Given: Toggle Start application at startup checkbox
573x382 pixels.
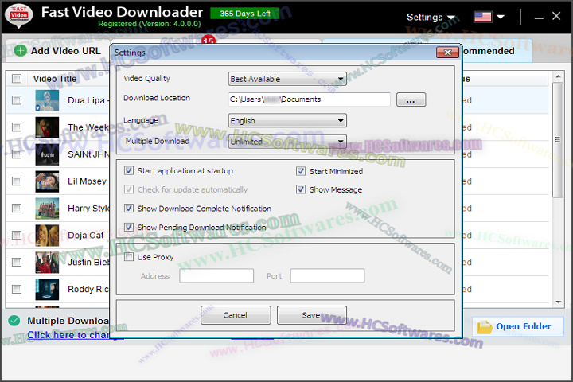Looking at the screenshot, I should (x=129, y=170).
